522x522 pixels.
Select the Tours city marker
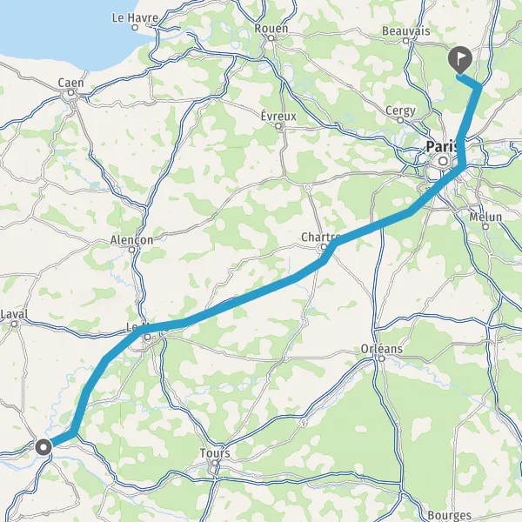215,463
